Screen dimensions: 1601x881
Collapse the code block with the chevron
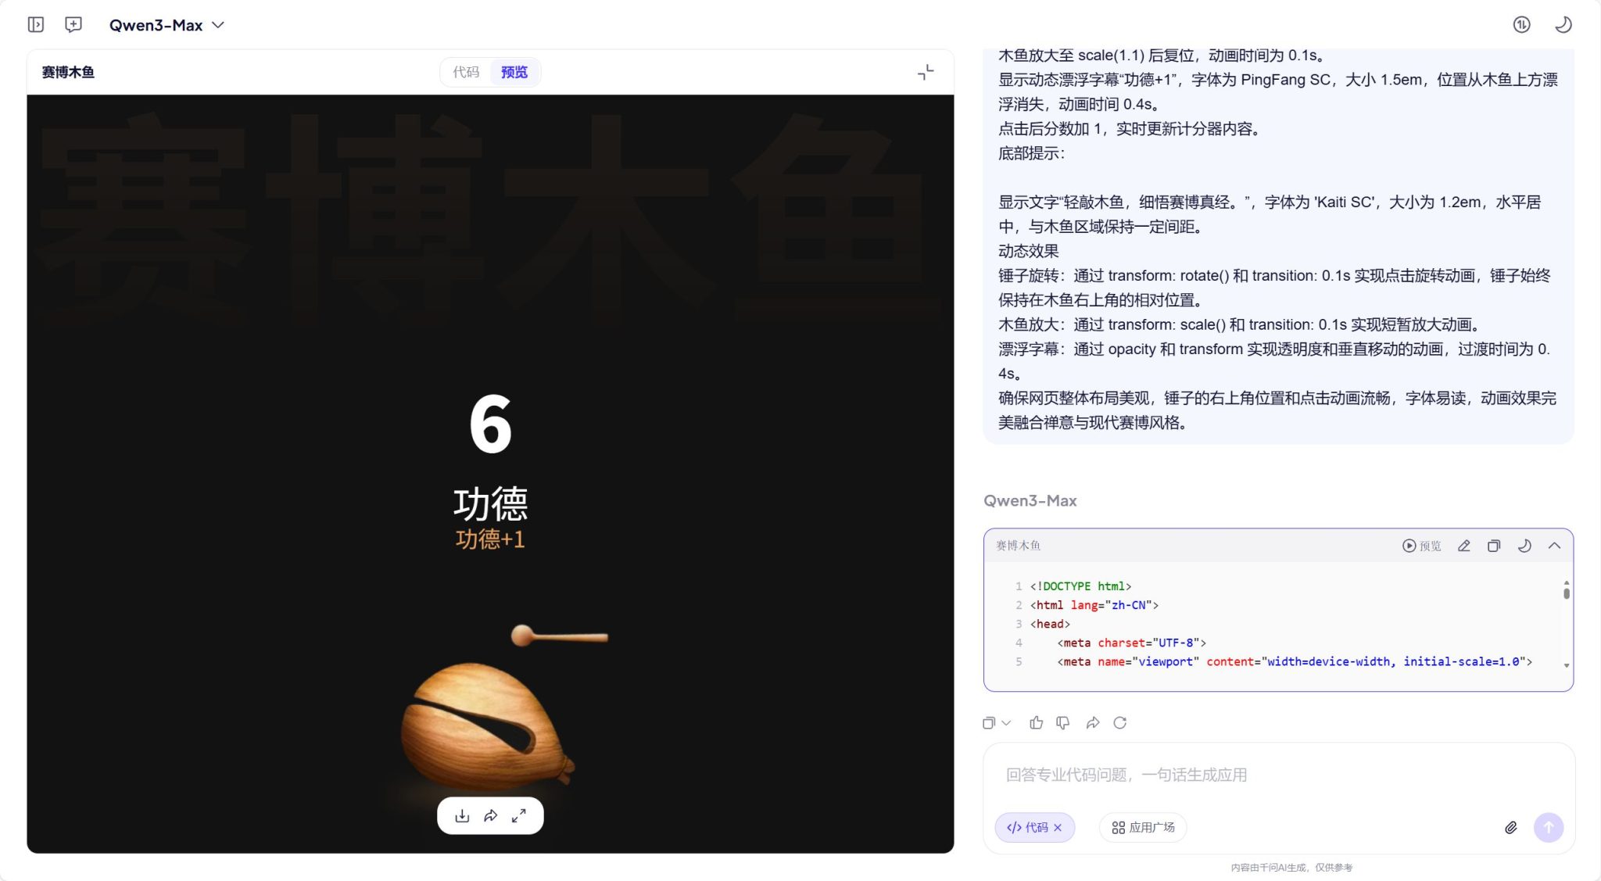pos(1555,546)
